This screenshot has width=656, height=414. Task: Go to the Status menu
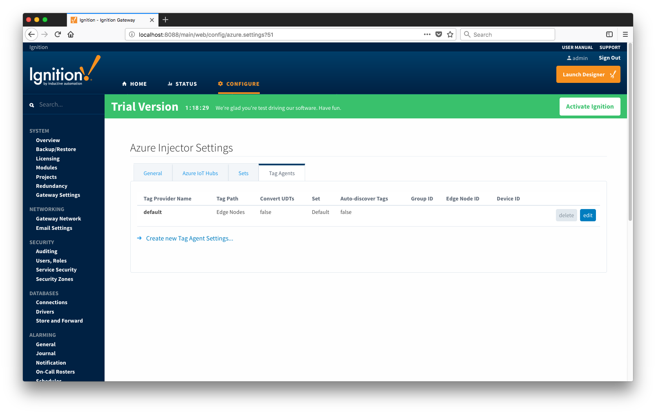click(x=182, y=84)
